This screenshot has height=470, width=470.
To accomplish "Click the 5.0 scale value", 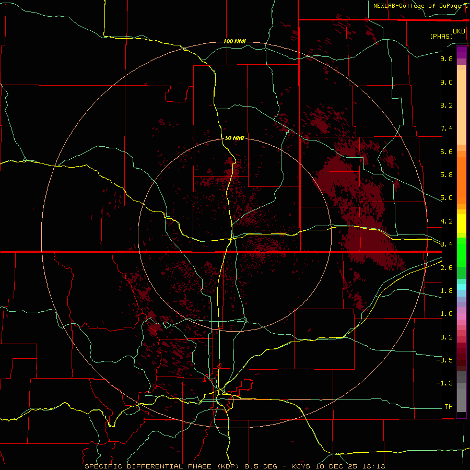I will (446, 198).
